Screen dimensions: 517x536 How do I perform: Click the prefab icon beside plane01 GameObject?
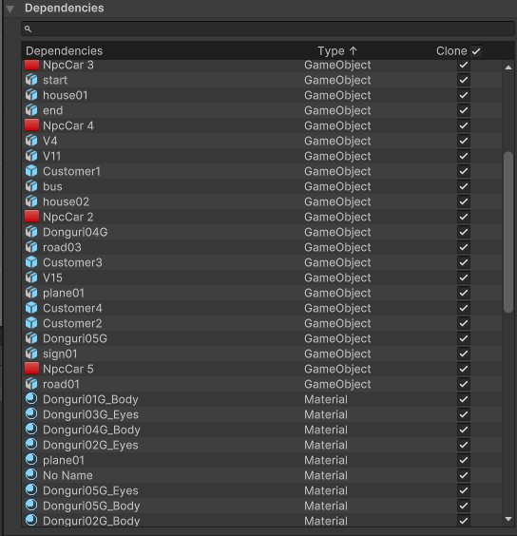coord(31,293)
